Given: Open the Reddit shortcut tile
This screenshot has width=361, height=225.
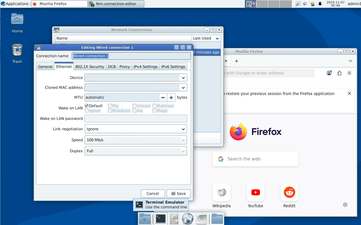Looking at the screenshot, I should (289, 192).
